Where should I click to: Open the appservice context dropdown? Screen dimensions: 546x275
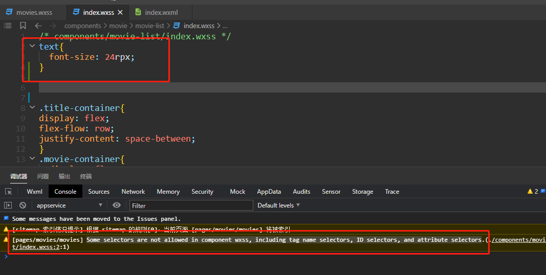click(x=69, y=205)
